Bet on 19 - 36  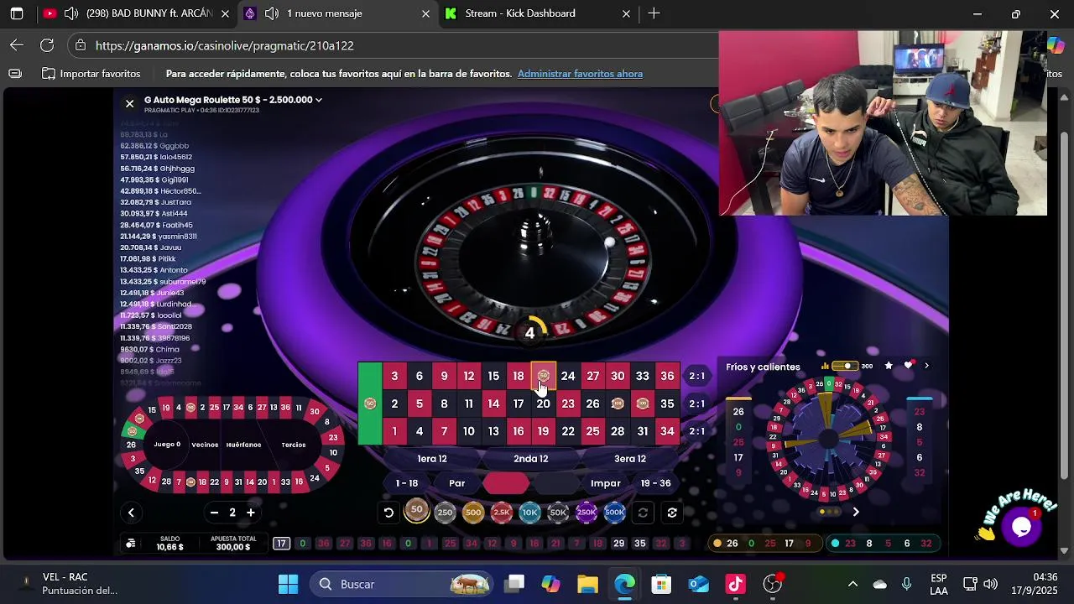click(655, 483)
